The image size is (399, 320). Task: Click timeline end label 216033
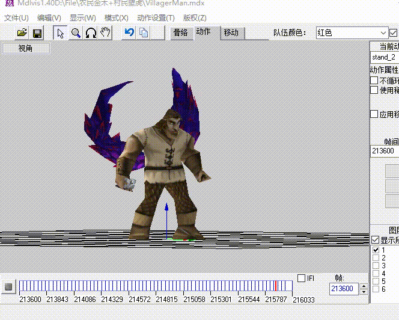pyautogui.click(x=303, y=300)
